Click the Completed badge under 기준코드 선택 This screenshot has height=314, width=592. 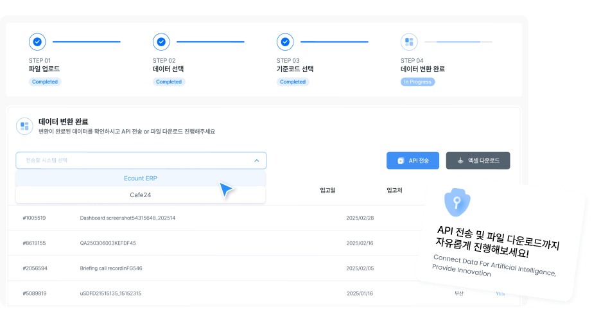[293, 82]
